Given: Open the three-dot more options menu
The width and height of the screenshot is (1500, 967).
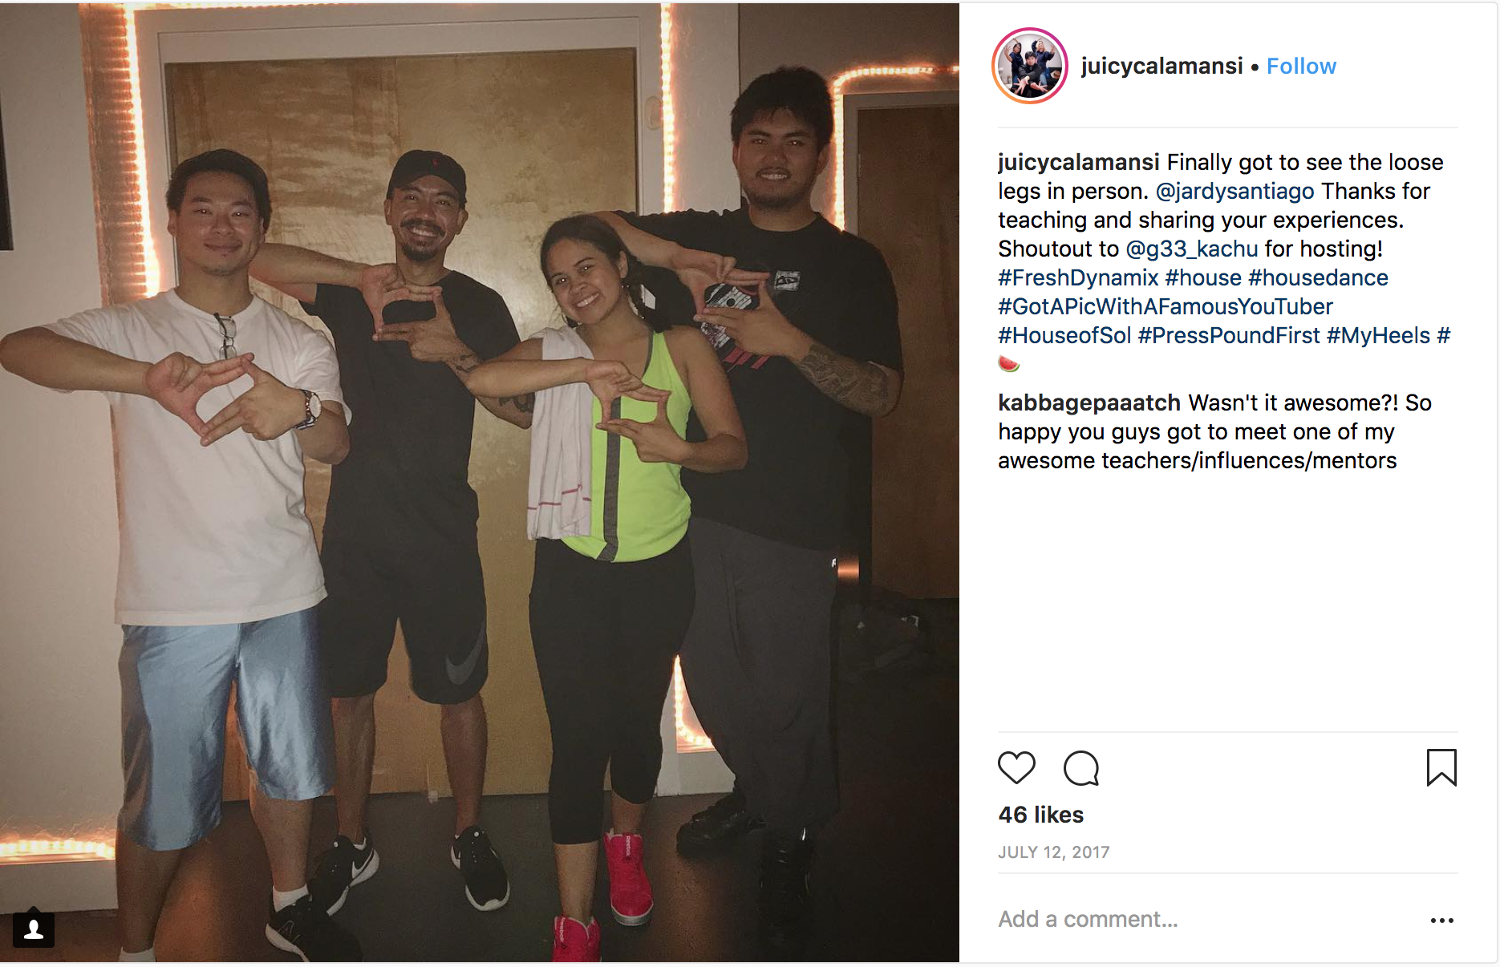Looking at the screenshot, I should [1441, 920].
